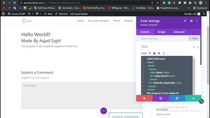Open the New menu in admin bar

click(x=48, y=14)
